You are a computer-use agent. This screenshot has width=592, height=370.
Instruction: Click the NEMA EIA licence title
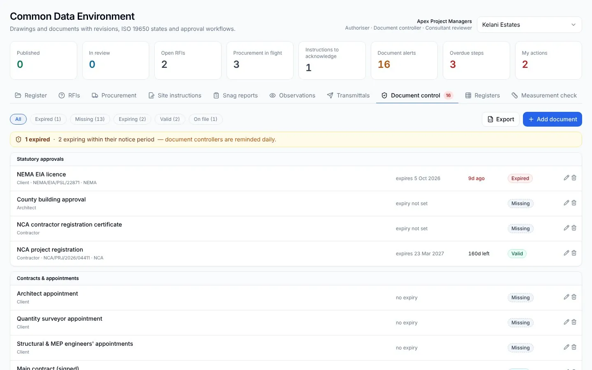point(41,174)
